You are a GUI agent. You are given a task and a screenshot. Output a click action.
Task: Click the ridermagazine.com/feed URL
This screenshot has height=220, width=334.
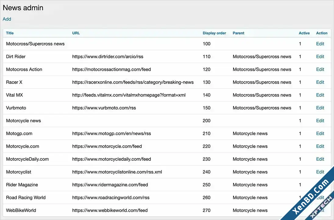tap(110, 185)
